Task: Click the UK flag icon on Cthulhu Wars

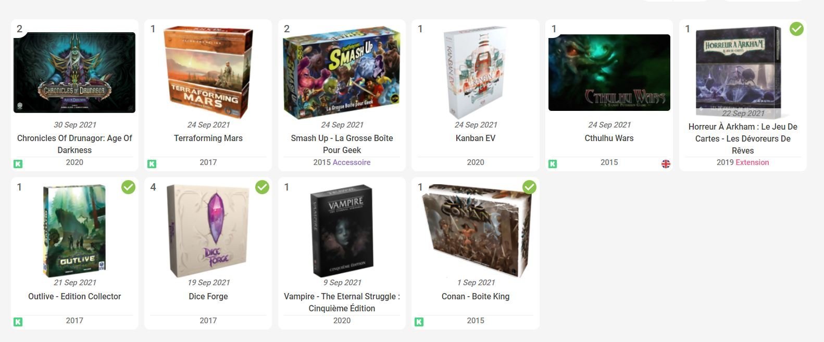Action: tap(666, 164)
